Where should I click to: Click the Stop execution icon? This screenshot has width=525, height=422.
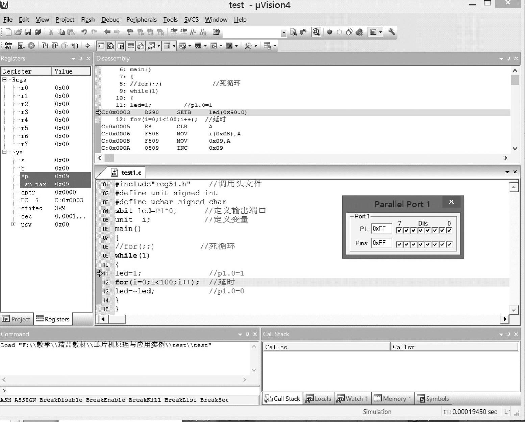pyautogui.click(x=31, y=46)
